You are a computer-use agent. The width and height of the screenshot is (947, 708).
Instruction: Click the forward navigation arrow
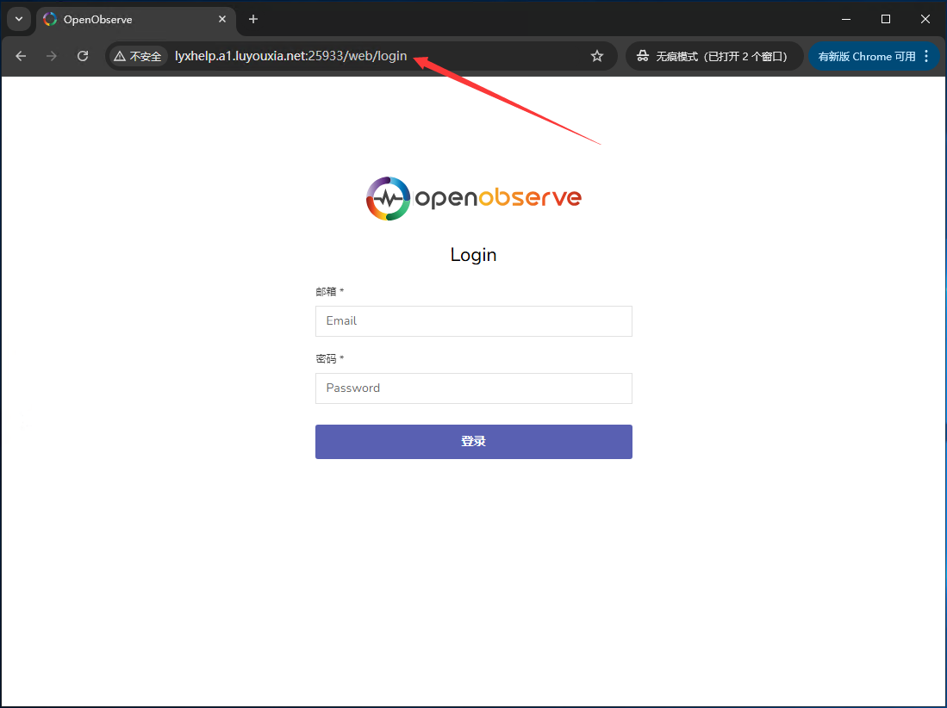pyautogui.click(x=52, y=56)
